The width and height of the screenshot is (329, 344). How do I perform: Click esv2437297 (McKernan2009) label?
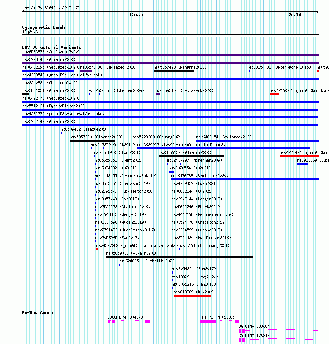(x=194, y=160)
